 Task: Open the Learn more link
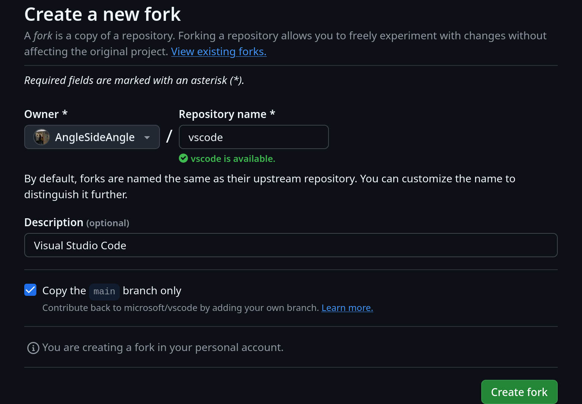(x=347, y=308)
